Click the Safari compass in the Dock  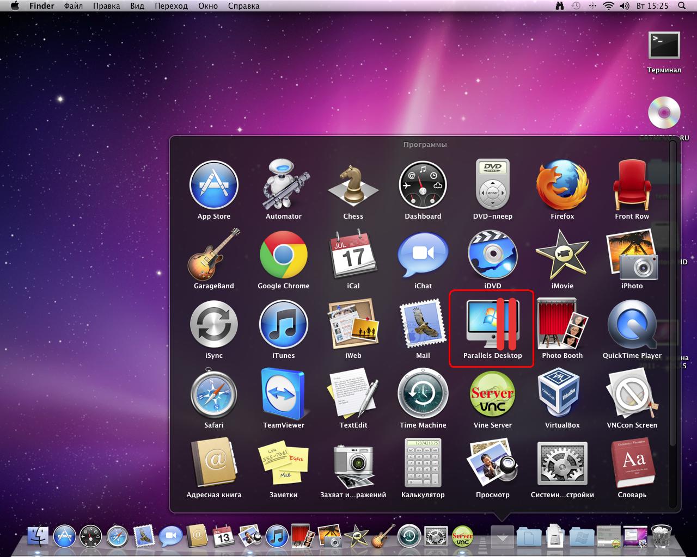tap(117, 537)
